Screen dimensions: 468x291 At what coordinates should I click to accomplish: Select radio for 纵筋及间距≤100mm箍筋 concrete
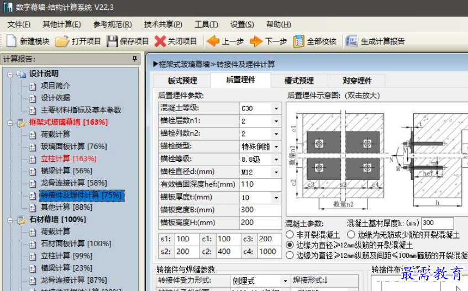click(290, 255)
